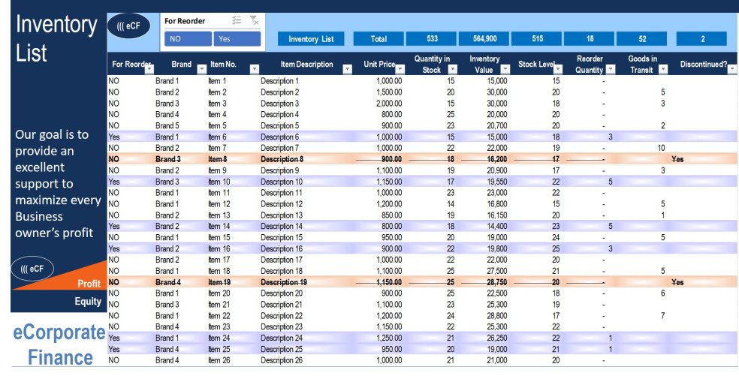Select the Description 8 cell in discontinued row
739x382 pixels.
tap(282, 159)
